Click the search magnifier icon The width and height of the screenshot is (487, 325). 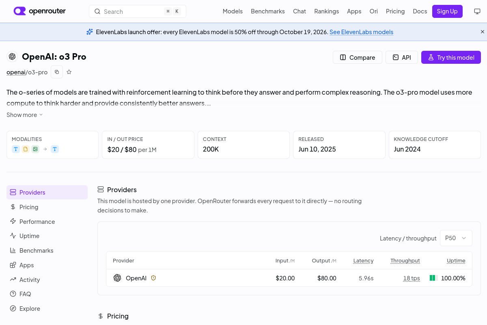pos(97,11)
